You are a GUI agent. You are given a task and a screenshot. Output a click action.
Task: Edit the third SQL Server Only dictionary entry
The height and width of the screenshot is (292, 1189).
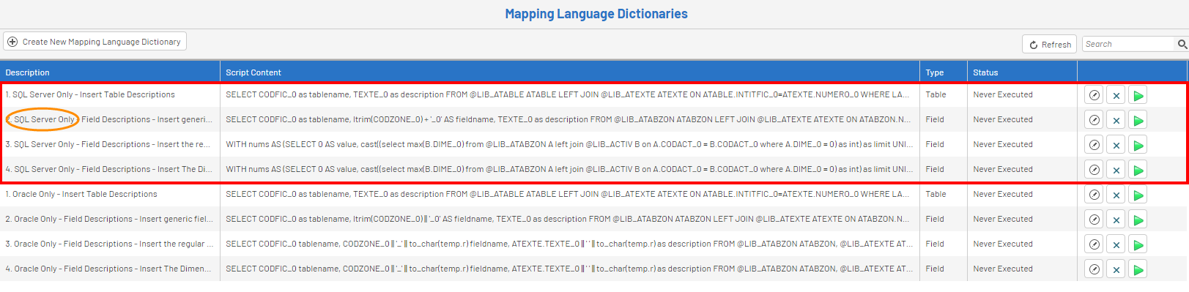1094,145
